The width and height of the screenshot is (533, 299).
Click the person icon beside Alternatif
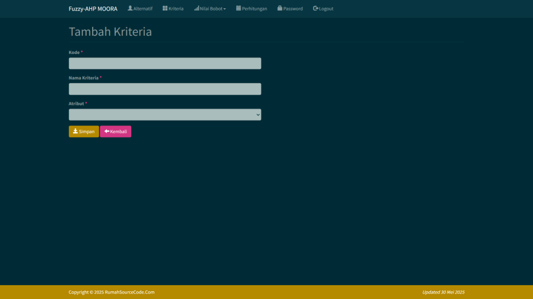point(130,8)
